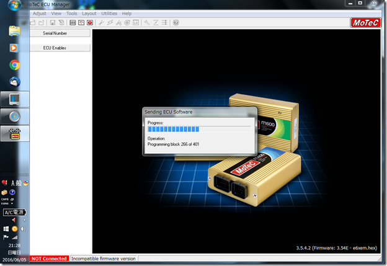Click the ECU Enables header
This screenshot has width=387, height=266.
point(60,48)
